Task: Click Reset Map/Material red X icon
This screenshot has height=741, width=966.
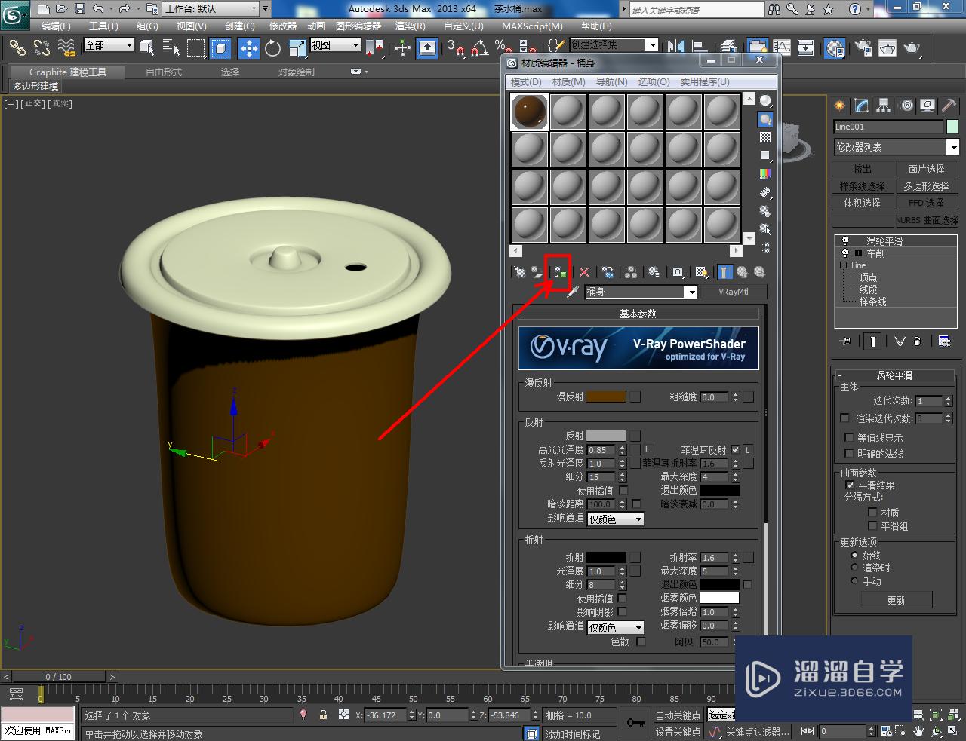Action: click(x=584, y=272)
